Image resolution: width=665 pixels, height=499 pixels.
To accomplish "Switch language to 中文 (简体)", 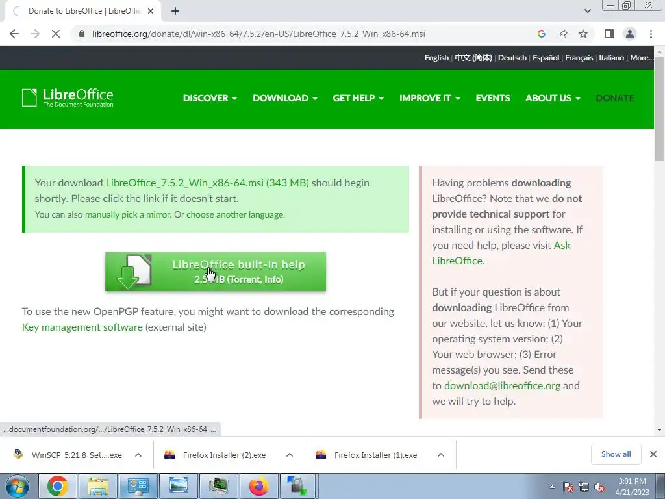I will click(x=473, y=58).
